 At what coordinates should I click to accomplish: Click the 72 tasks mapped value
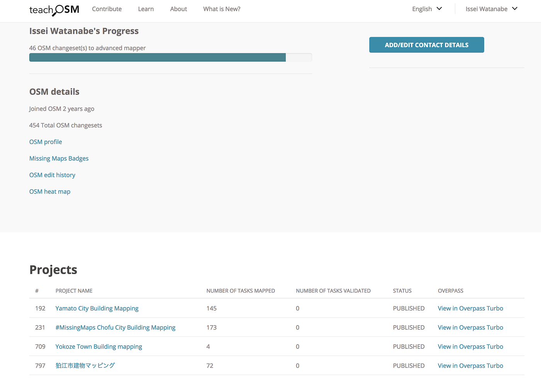[210, 365]
